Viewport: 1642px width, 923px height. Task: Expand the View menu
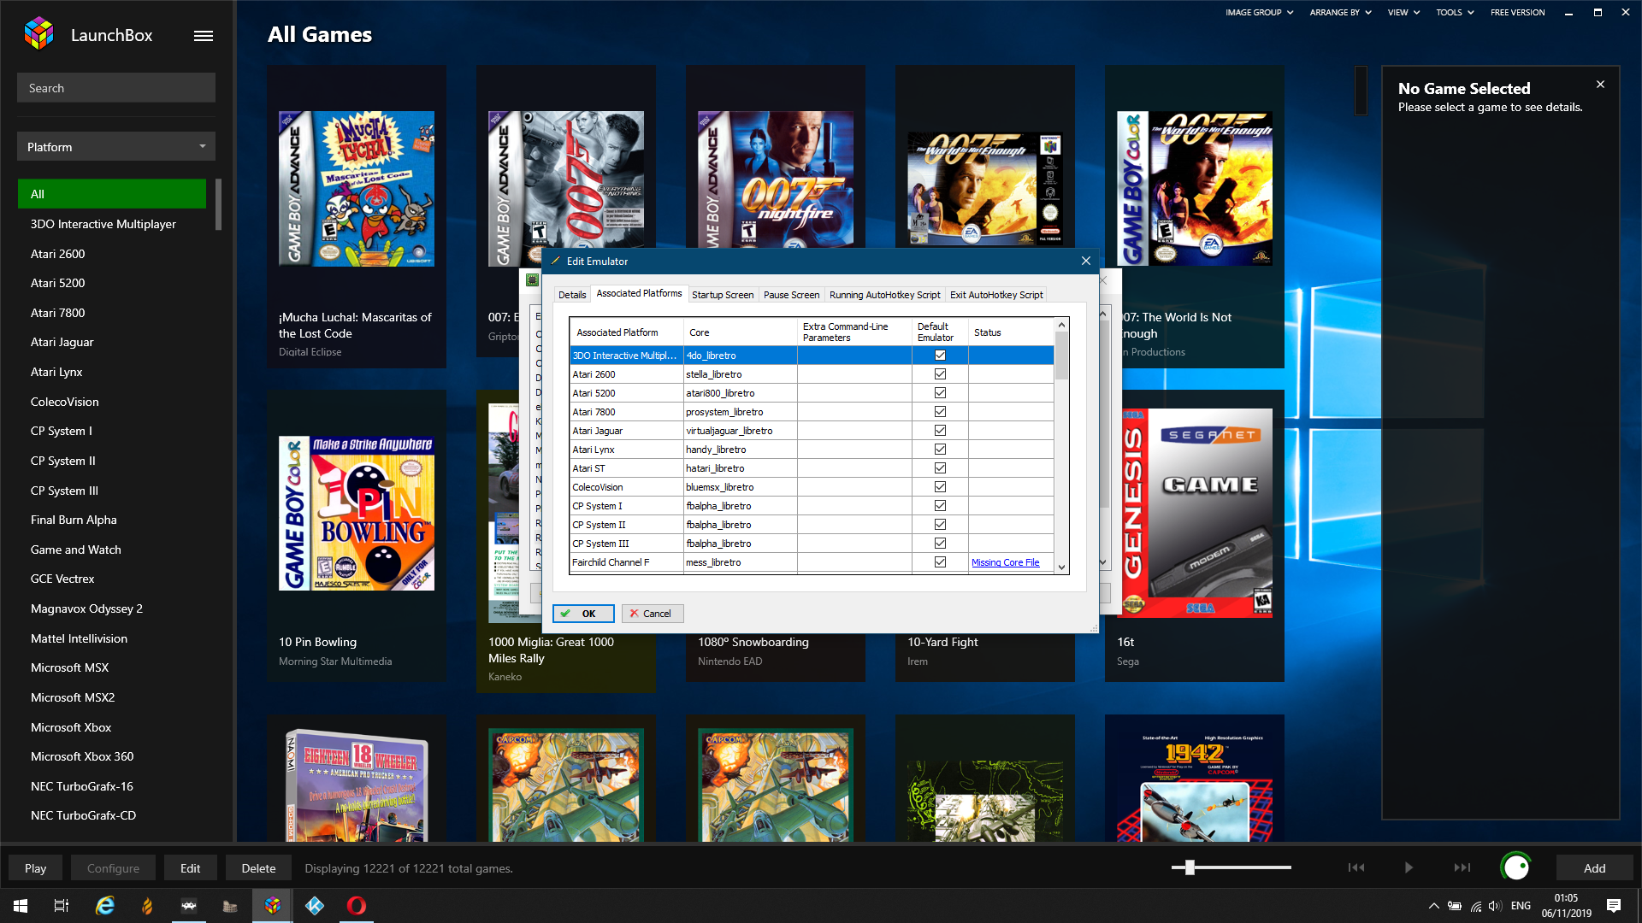pos(1403,13)
